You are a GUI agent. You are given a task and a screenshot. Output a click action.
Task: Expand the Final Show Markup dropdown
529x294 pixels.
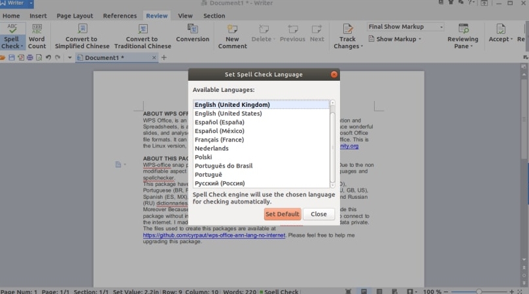(441, 27)
